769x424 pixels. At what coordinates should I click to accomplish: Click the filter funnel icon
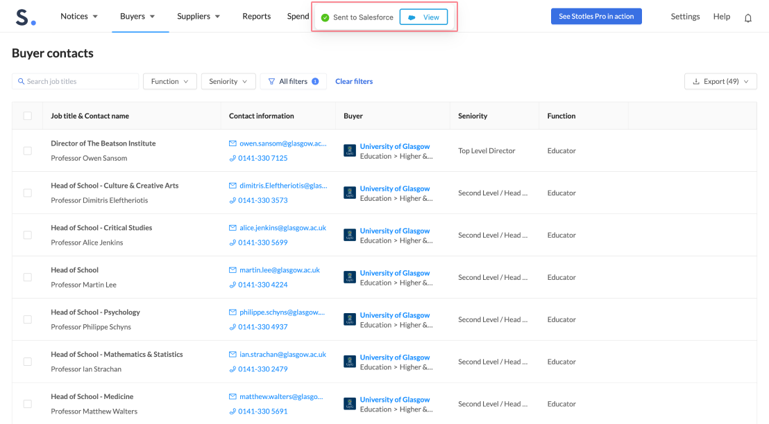271,81
